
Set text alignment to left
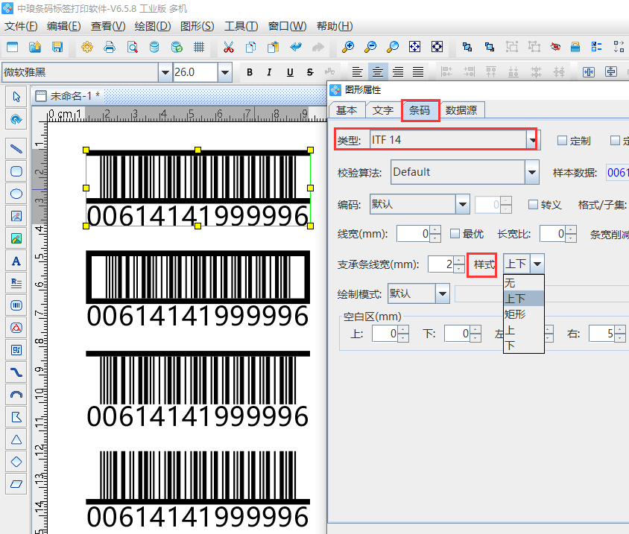pyautogui.click(x=357, y=72)
